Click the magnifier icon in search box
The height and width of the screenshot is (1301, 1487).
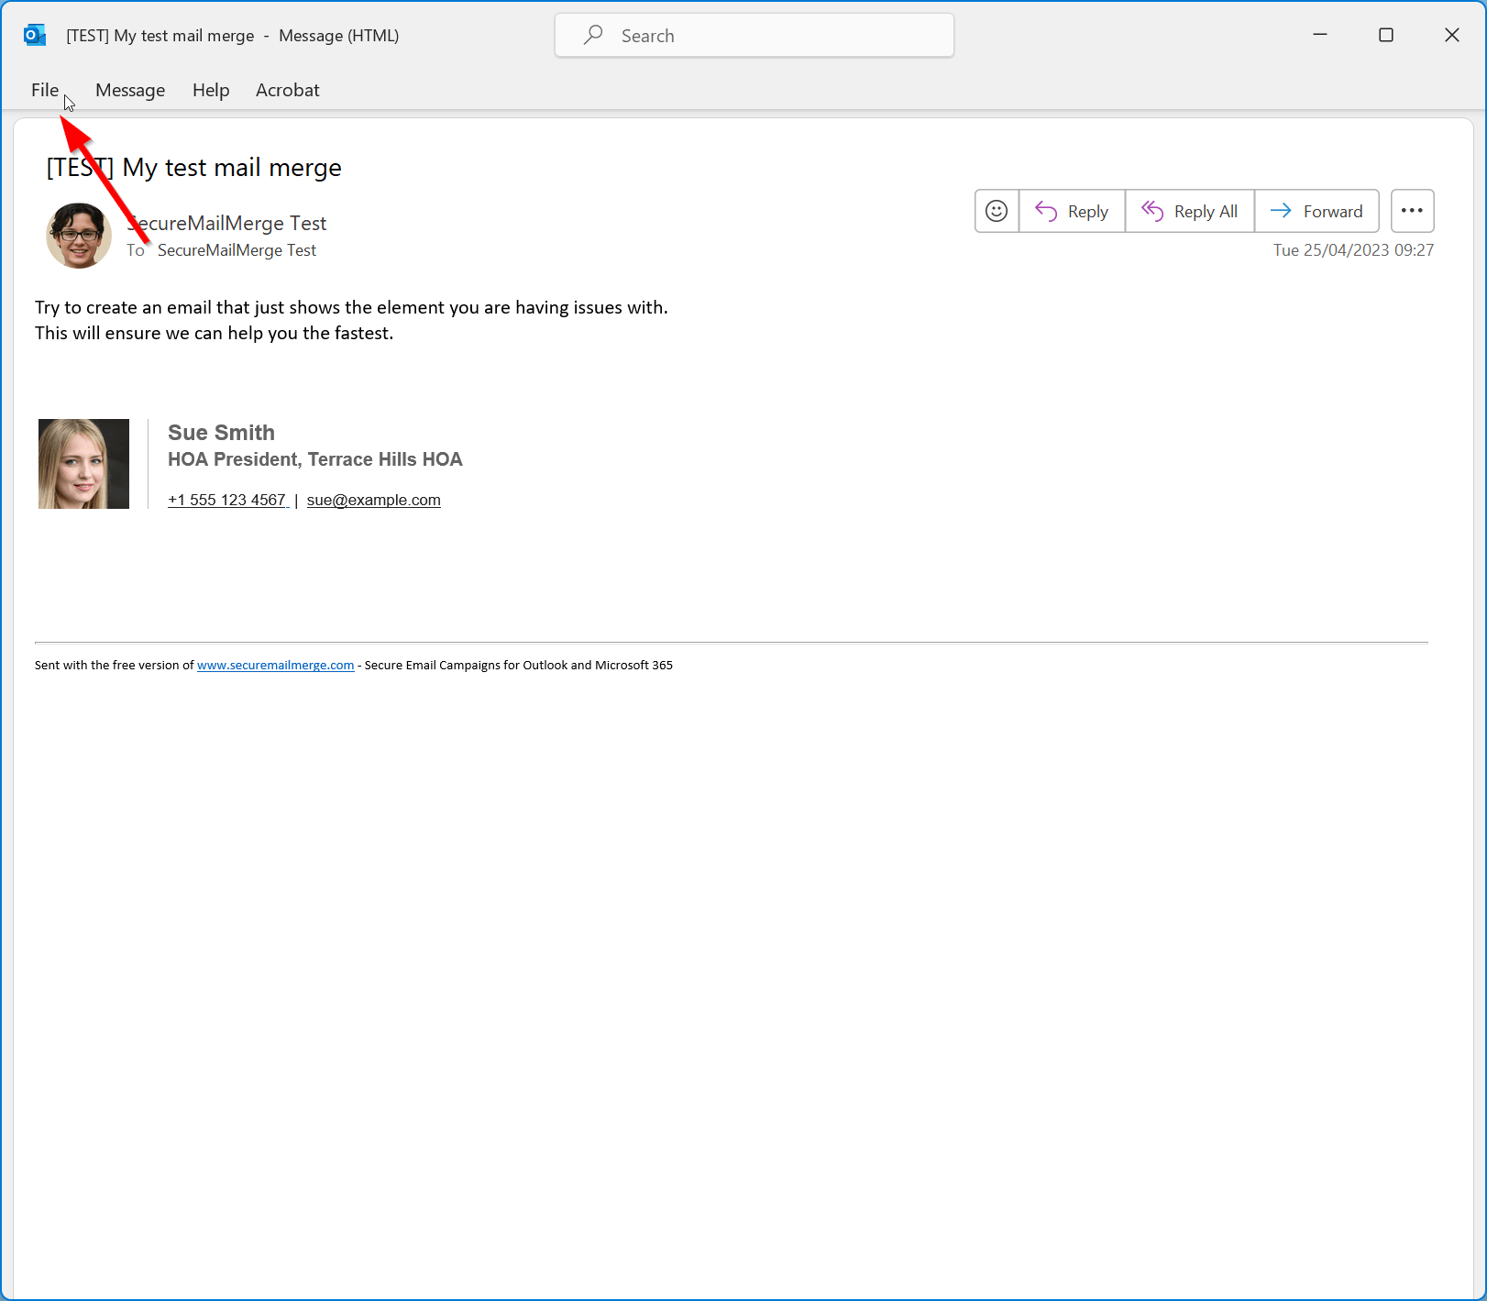pos(593,35)
